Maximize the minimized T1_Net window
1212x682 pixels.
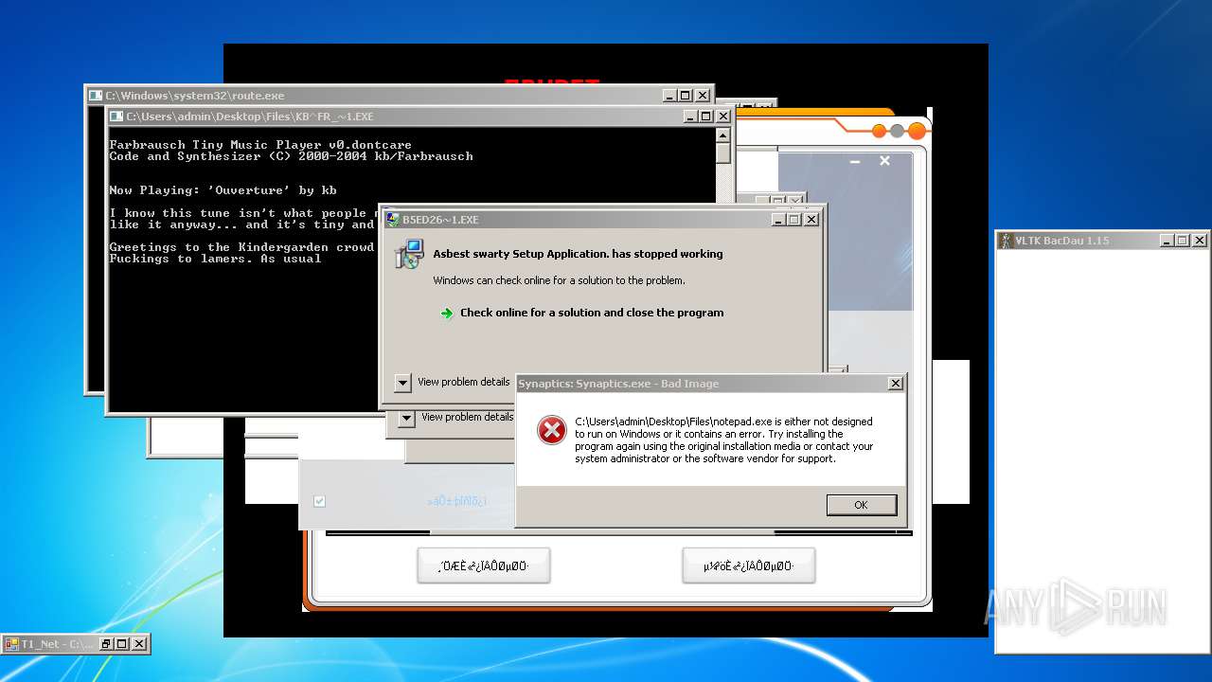(122, 644)
